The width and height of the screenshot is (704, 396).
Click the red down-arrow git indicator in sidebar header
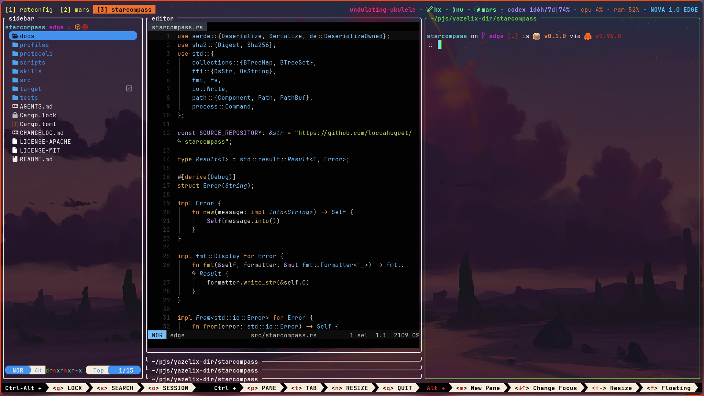coord(69,27)
